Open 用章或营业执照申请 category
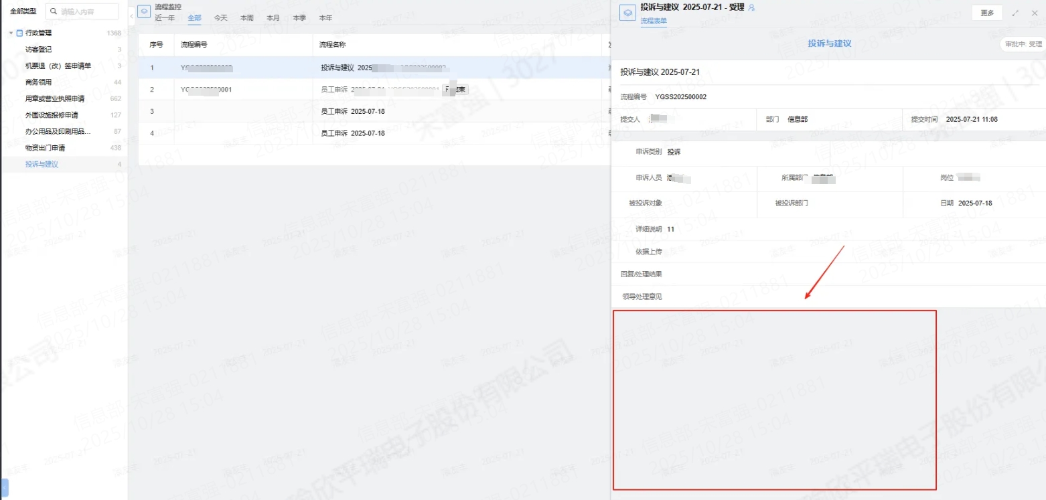Screen dimensions: 1046x500 tap(55, 98)
